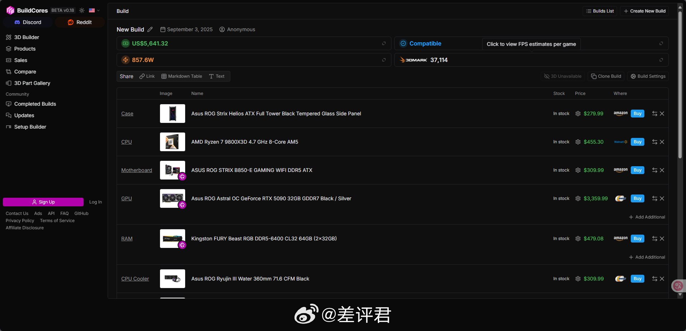Open price settings gear for GPU row
This screenshot has width=686, height=331.
point(578,198)
